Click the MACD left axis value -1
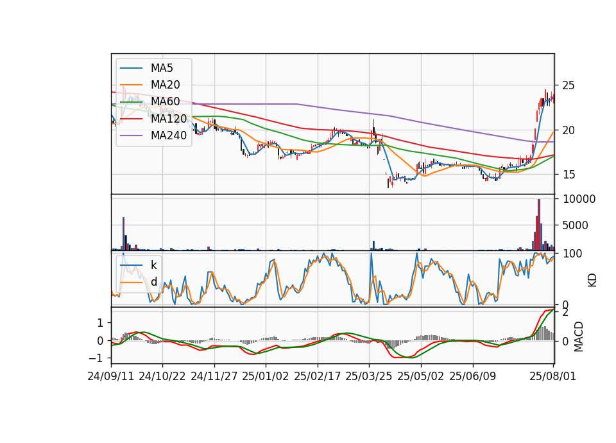616x443 pixels. 96,358
